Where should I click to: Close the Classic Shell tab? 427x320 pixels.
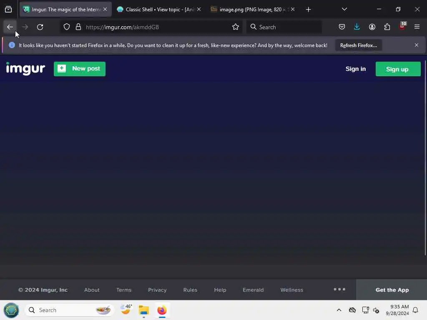pyautogui.click(x=199, y=10)
